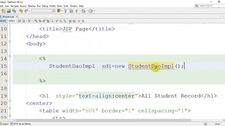Click the Find Selection magnifier icon
The image size is (225, 126).
36,21
